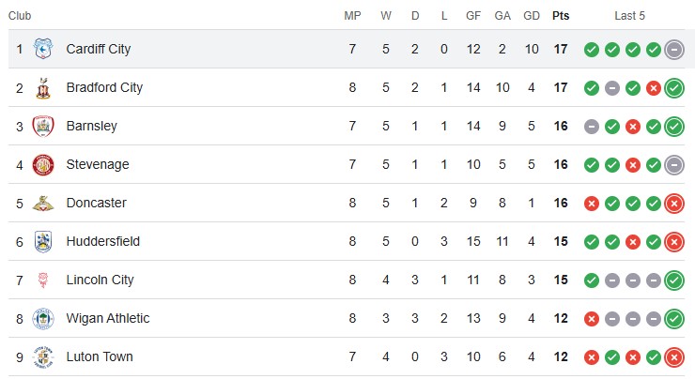Click the Lincoln City club crest

[43, 280]
